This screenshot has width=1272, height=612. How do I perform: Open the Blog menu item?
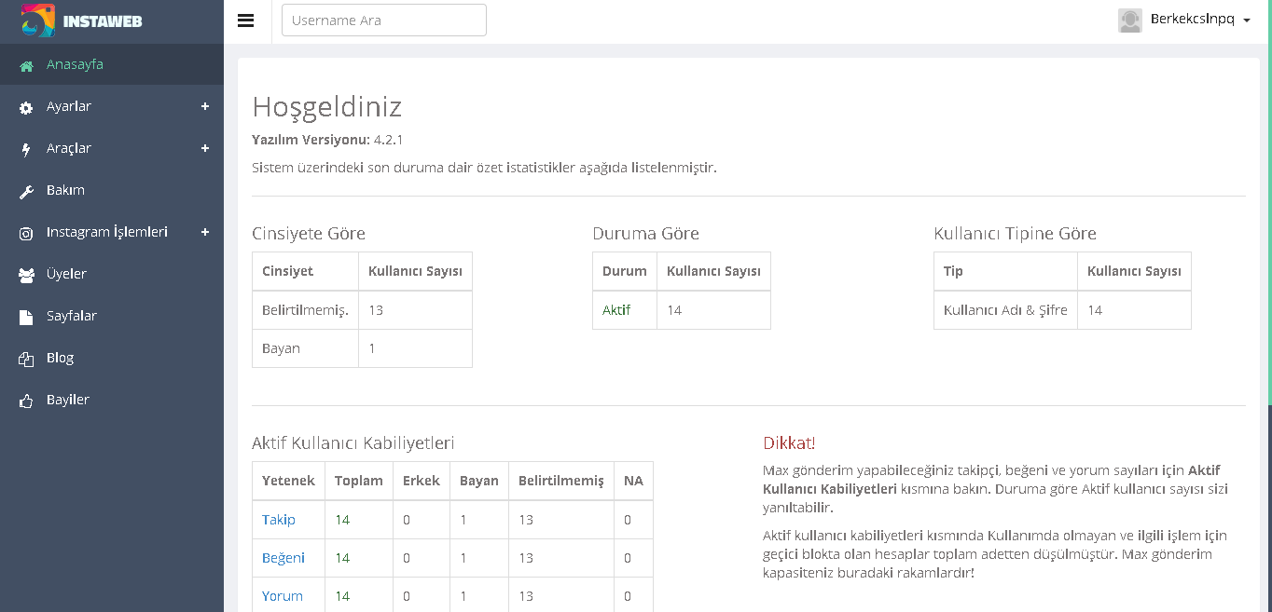pos(112,358)
